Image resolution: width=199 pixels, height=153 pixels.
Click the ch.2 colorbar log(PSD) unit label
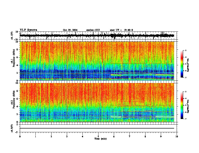pyautogui.click(x=188, y=106)
